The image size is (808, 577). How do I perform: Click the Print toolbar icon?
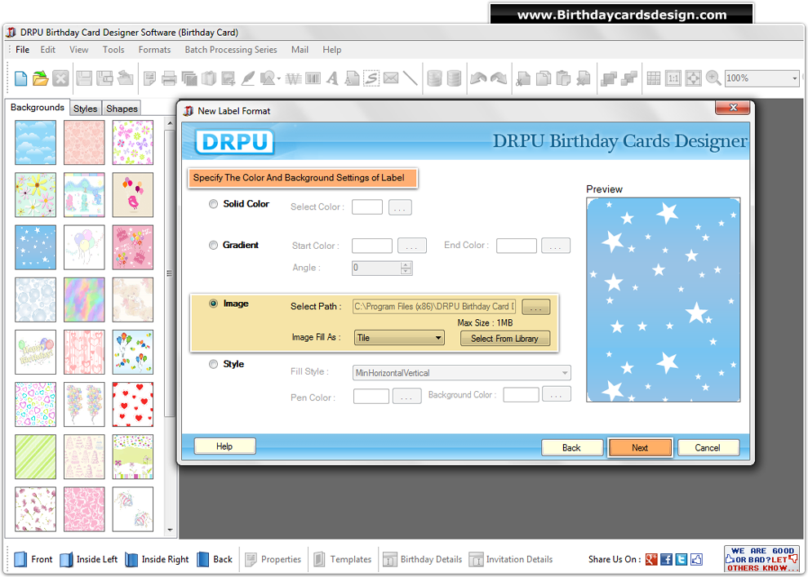pos(169,78)
